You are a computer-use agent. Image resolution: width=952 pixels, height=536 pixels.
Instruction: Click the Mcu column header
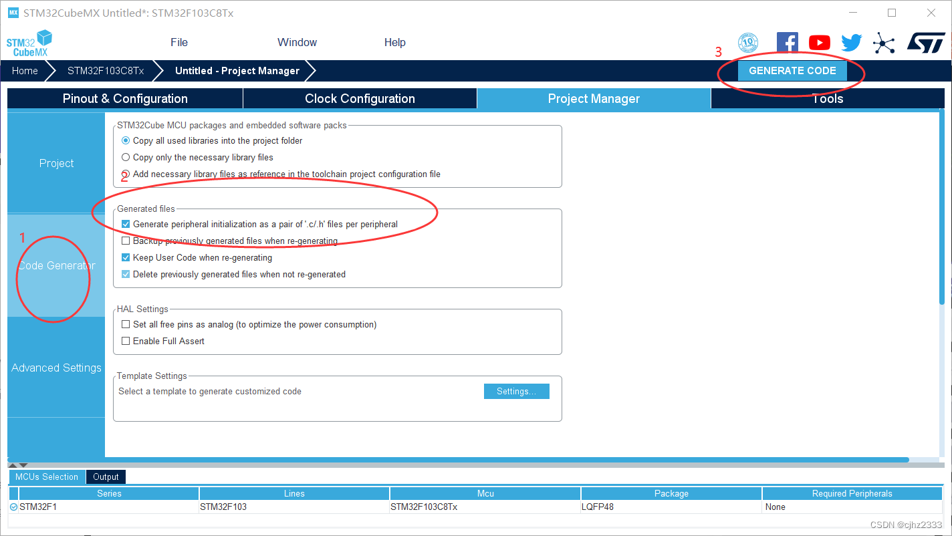pos(485,494)
